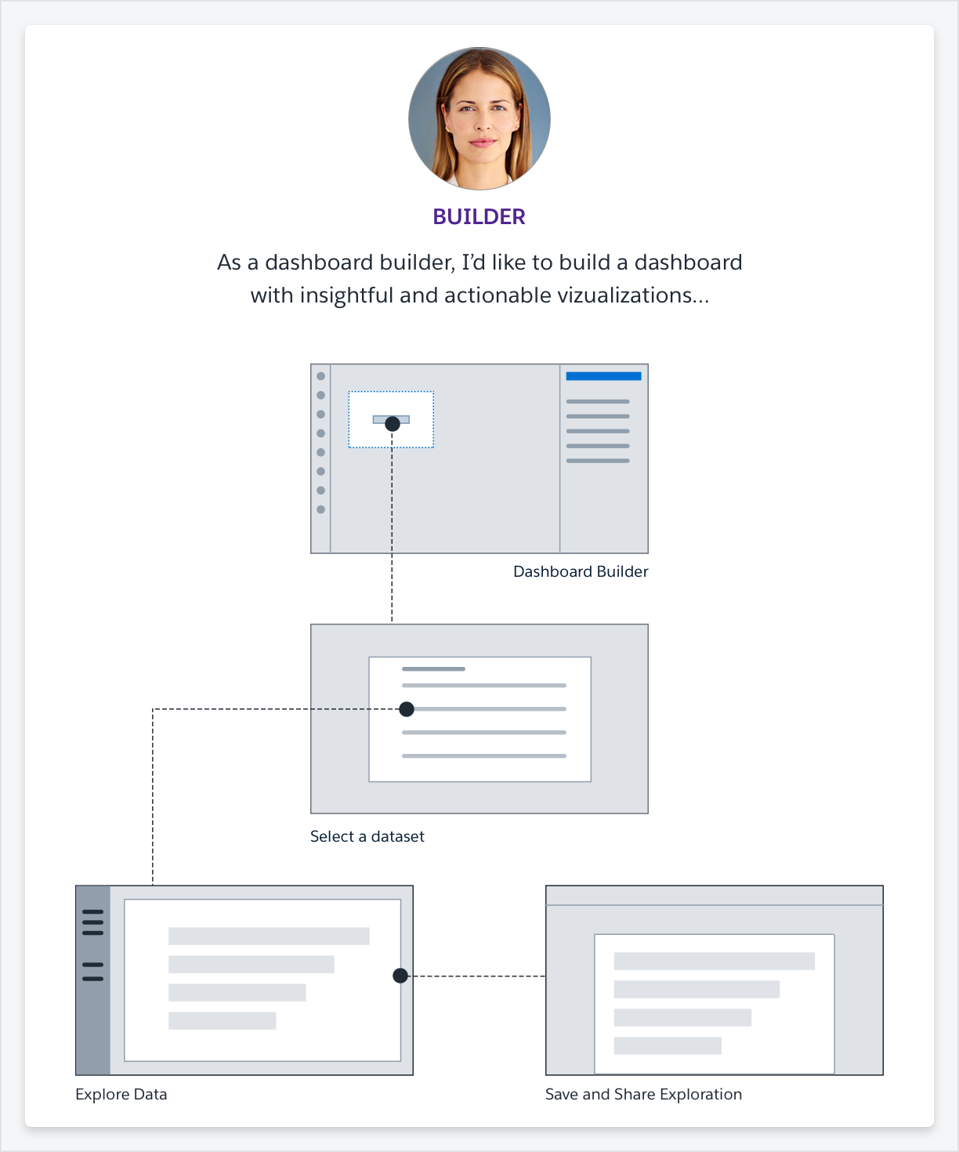959x1152 pixels.
Task: Click the dark dot in the dashboard widget
Action: click(x=393, y=424)
